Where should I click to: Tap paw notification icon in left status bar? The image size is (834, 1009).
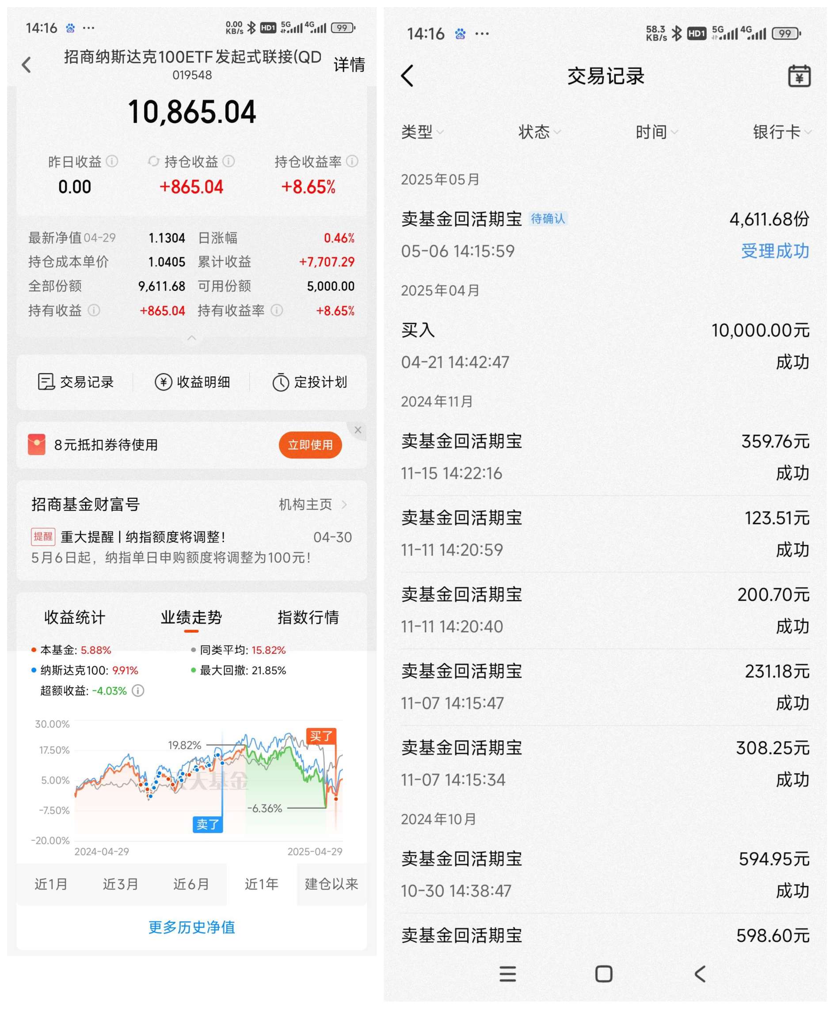coord(70,28)
